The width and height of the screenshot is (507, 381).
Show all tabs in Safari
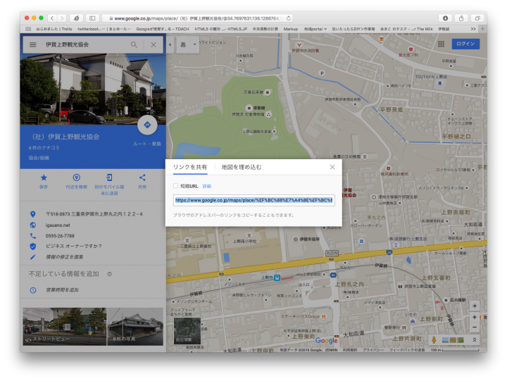pos(477,18)
